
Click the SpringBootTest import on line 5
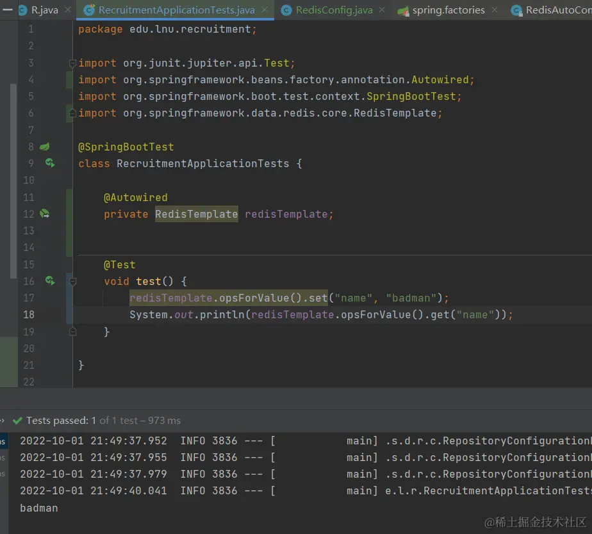click(x=270, y=96)
